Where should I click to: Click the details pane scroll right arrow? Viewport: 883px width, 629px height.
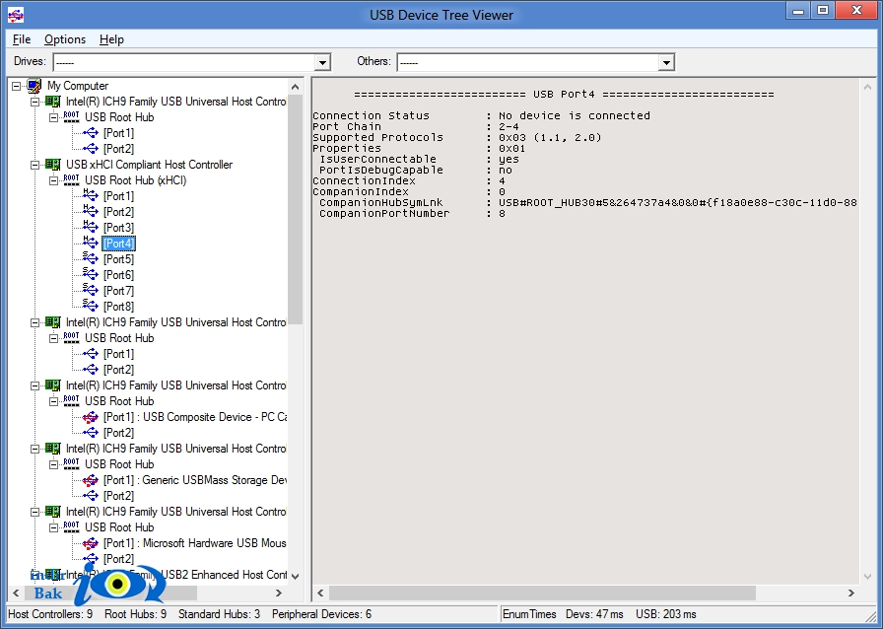tap(850, 593)
